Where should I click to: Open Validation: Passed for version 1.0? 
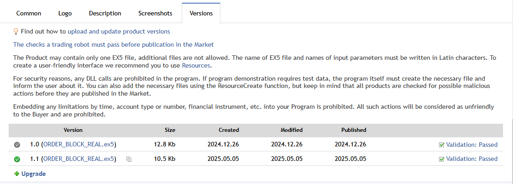472,145
